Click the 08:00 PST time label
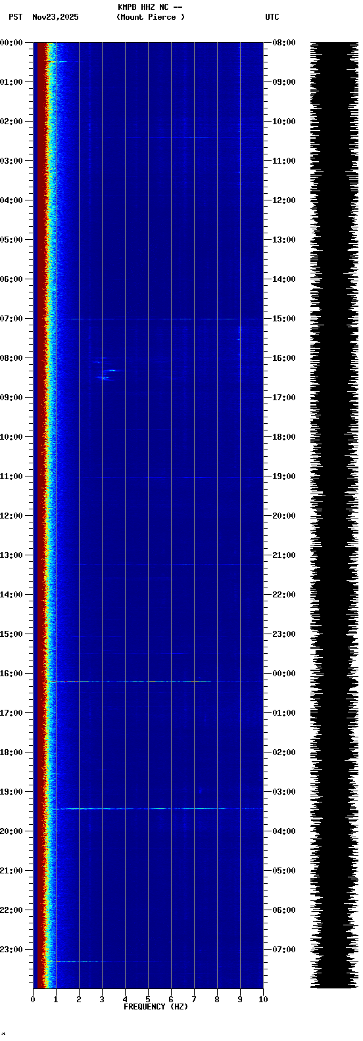Image resolution: width=363 pixels, height=1041 pixels. tap(11, 358)
